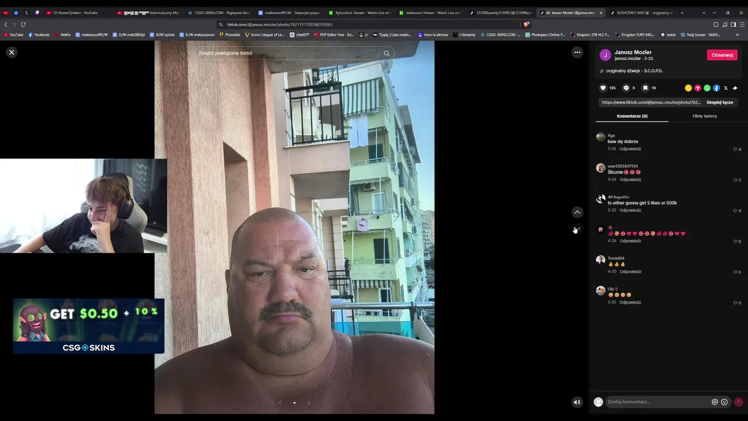Screen dimensions: 748x421
Task: Like AVAngellic's comment about 5 likes or 500k
Action: pos(735,210)
